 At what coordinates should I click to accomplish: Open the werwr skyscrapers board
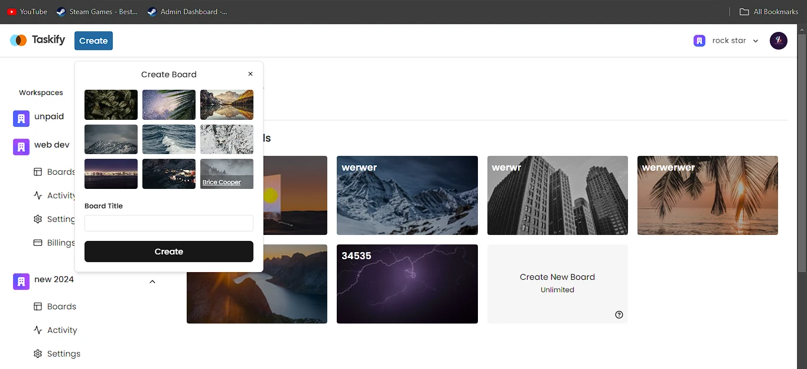point(558,195)
